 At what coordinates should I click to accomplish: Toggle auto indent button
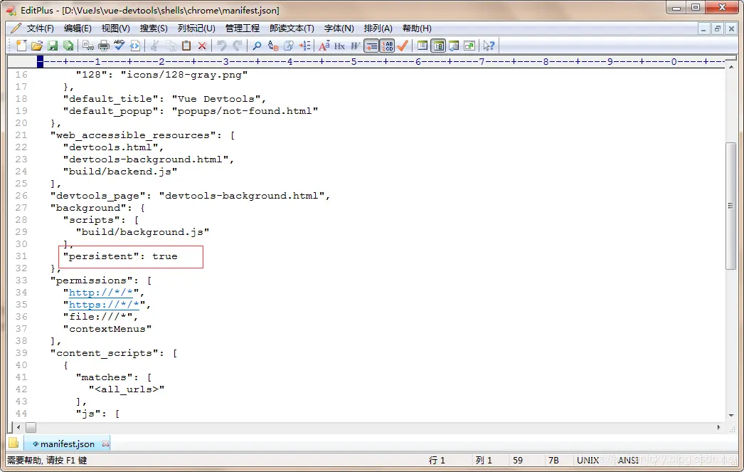371,46
